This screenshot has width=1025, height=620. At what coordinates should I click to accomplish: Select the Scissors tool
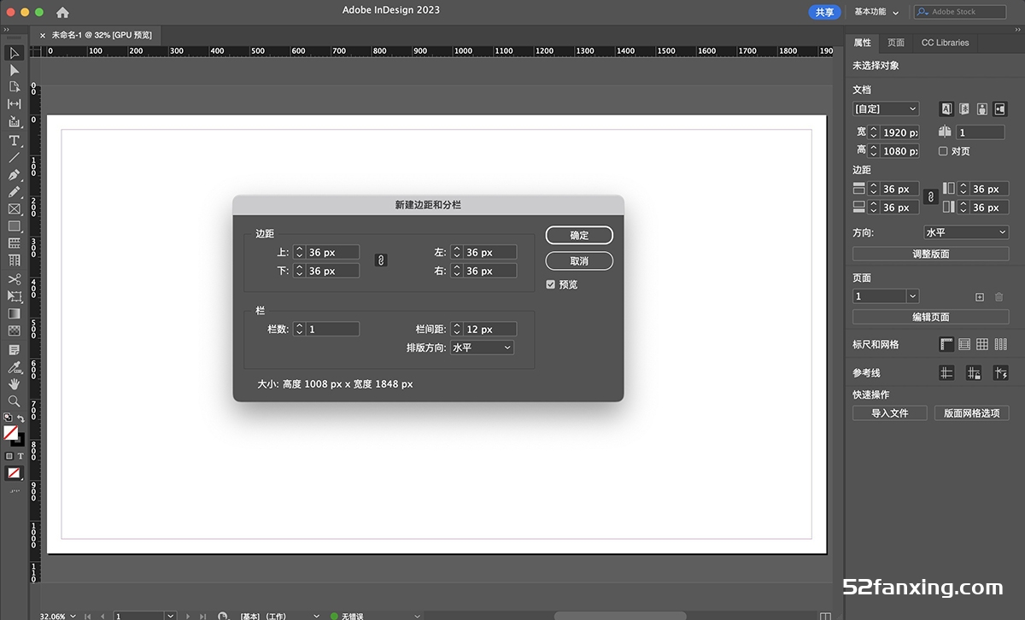click(x=15, y=278)
